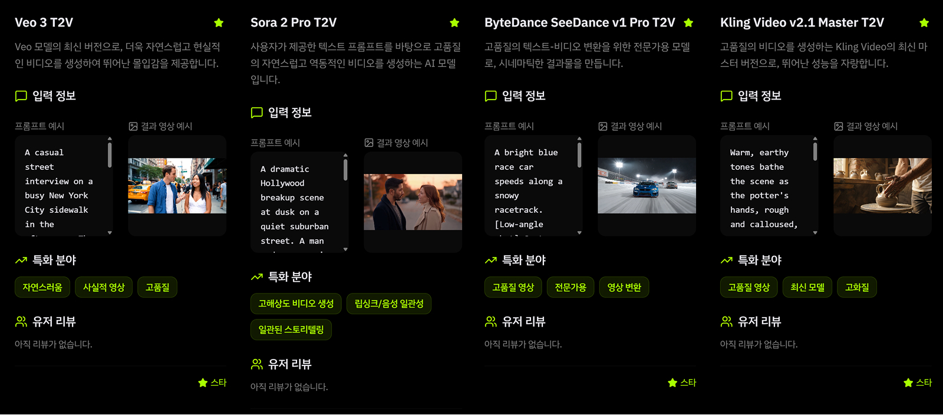Image resolution: width=943 pixels, height=415 pixels.
Task: Select the 자연스러움 tag
Action: point(42,287)
